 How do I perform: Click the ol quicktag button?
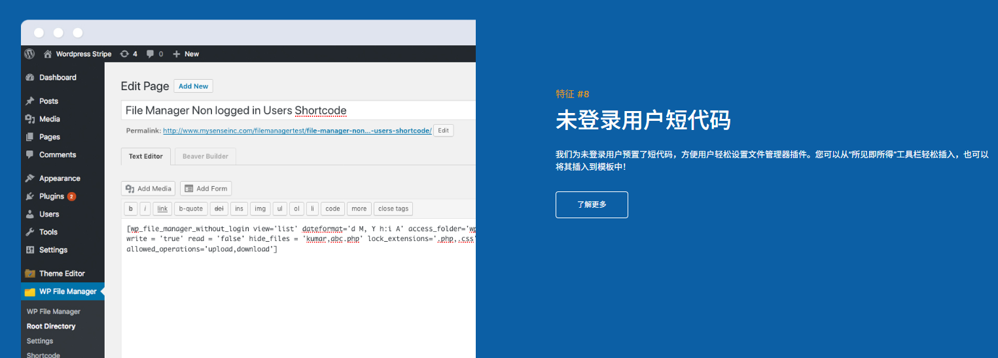coord(297,209)
